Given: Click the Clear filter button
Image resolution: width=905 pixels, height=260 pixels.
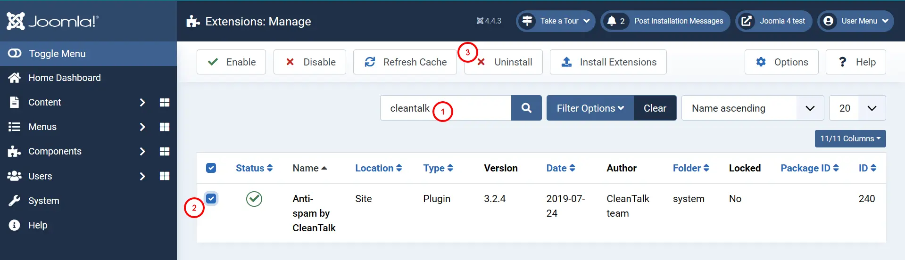Looking at the screenshot, I should coord(655,108).
